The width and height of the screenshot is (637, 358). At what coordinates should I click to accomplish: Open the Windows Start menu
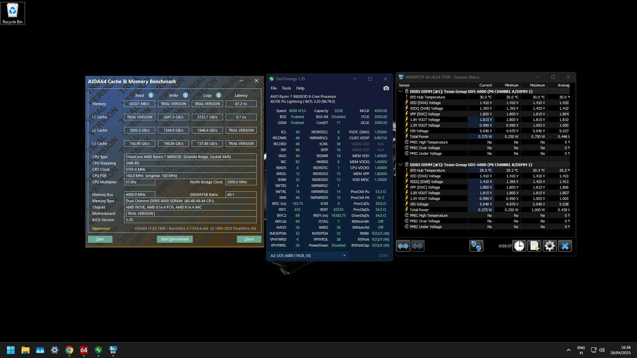pyautogui.click(x=11, y=350)
